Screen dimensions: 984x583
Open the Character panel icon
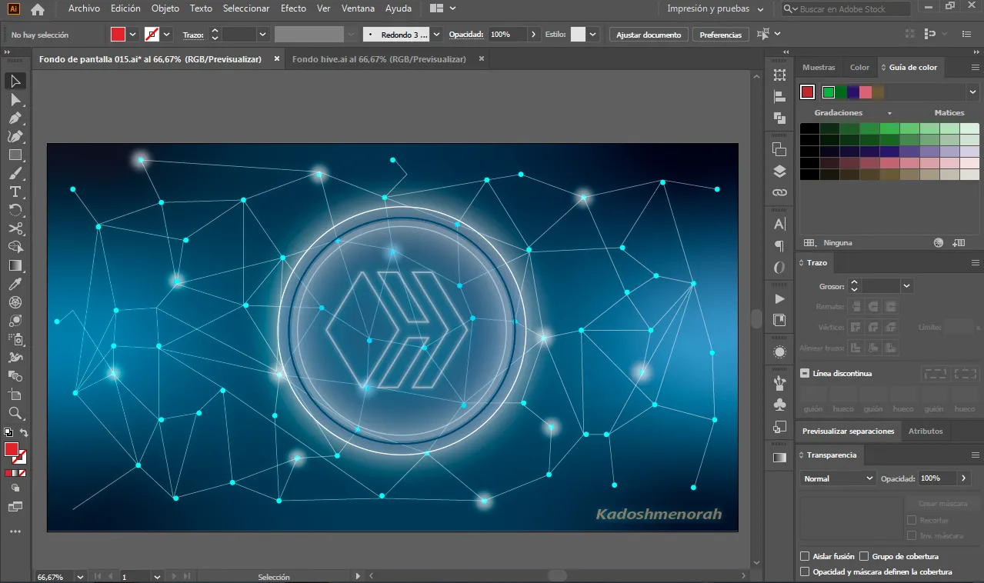coord(779,224)
